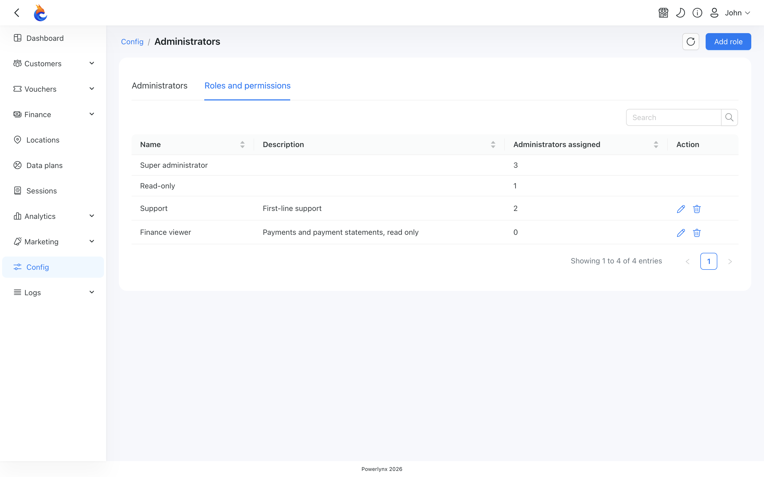Open Sessions in sidebar

coord(53,191)
